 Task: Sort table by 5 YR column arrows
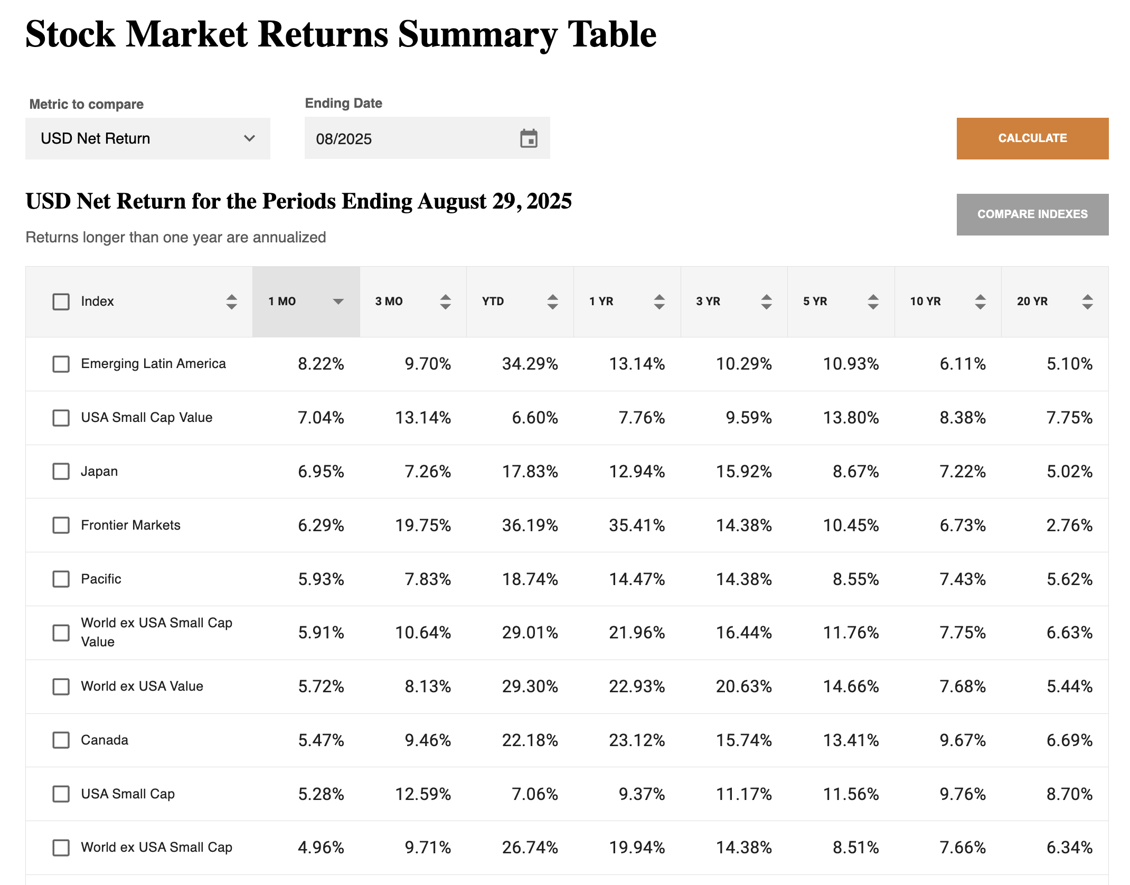[x=873, y=302]
